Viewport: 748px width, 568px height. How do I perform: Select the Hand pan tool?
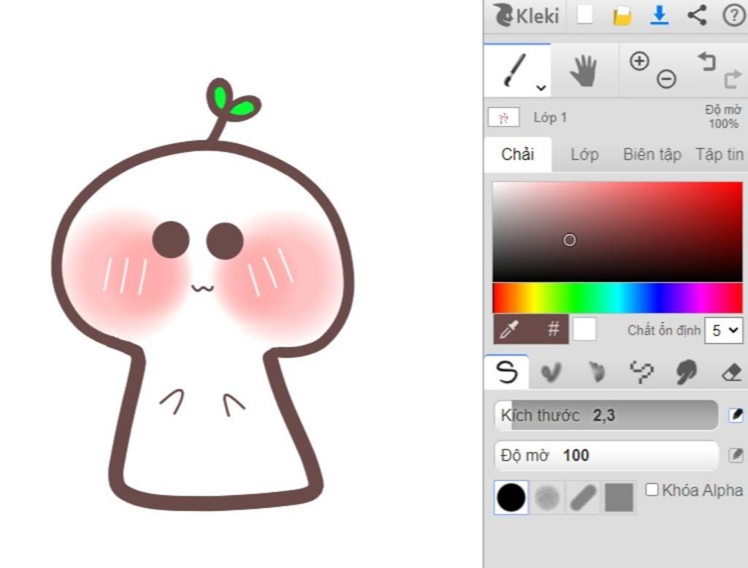click(584, 71)
